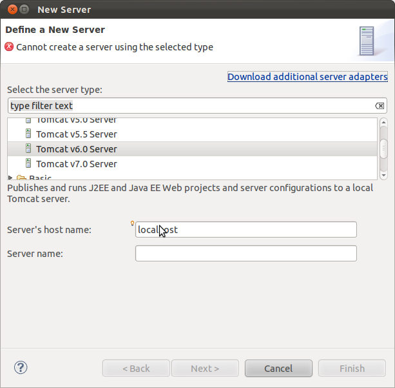Click the 'Server's host name:' label
This screenshot has height=388, width=395.
pyautogui.click(x=49, y=230)
